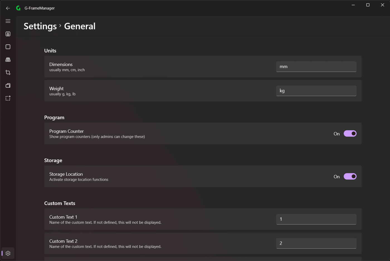Click the breadcrumb chevron after Settings
390x261 pixels.
click(60, 25)
